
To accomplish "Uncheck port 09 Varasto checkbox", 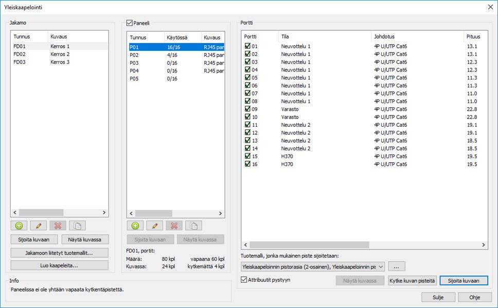I will tap(247, 109).
